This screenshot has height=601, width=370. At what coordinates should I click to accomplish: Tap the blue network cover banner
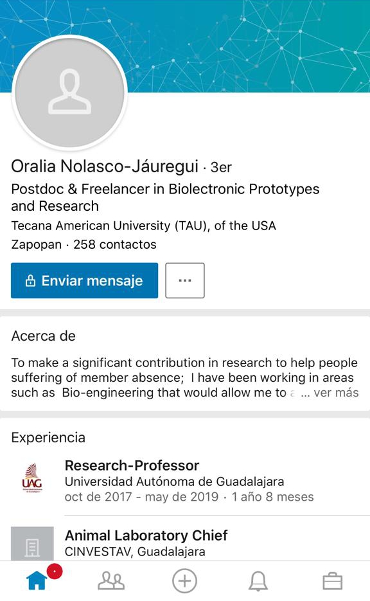pos(249,46)
